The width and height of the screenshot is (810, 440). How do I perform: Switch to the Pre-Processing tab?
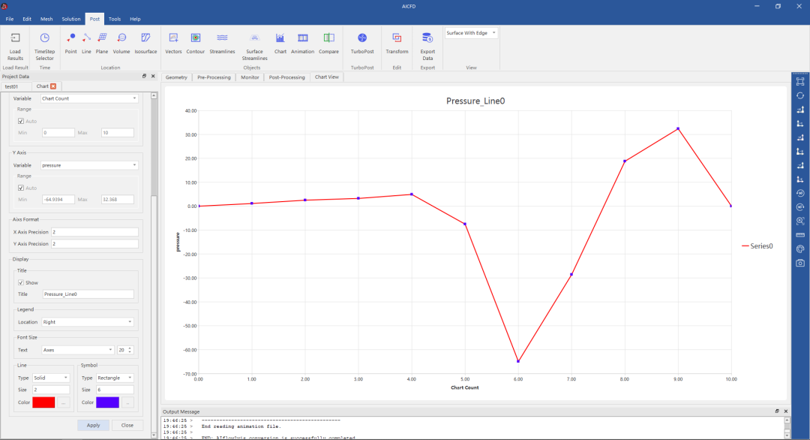(214, 77)
